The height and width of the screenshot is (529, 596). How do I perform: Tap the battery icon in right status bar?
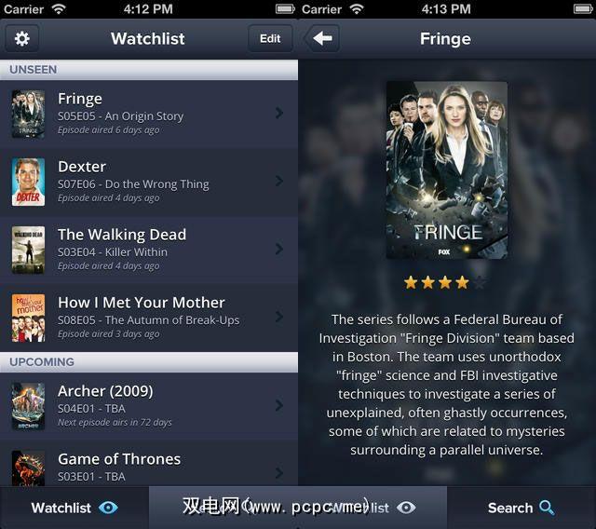click(x=583, y=8)
